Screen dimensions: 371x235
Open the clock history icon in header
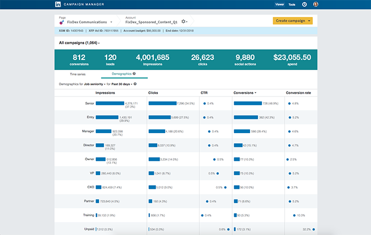click(305, 4)
